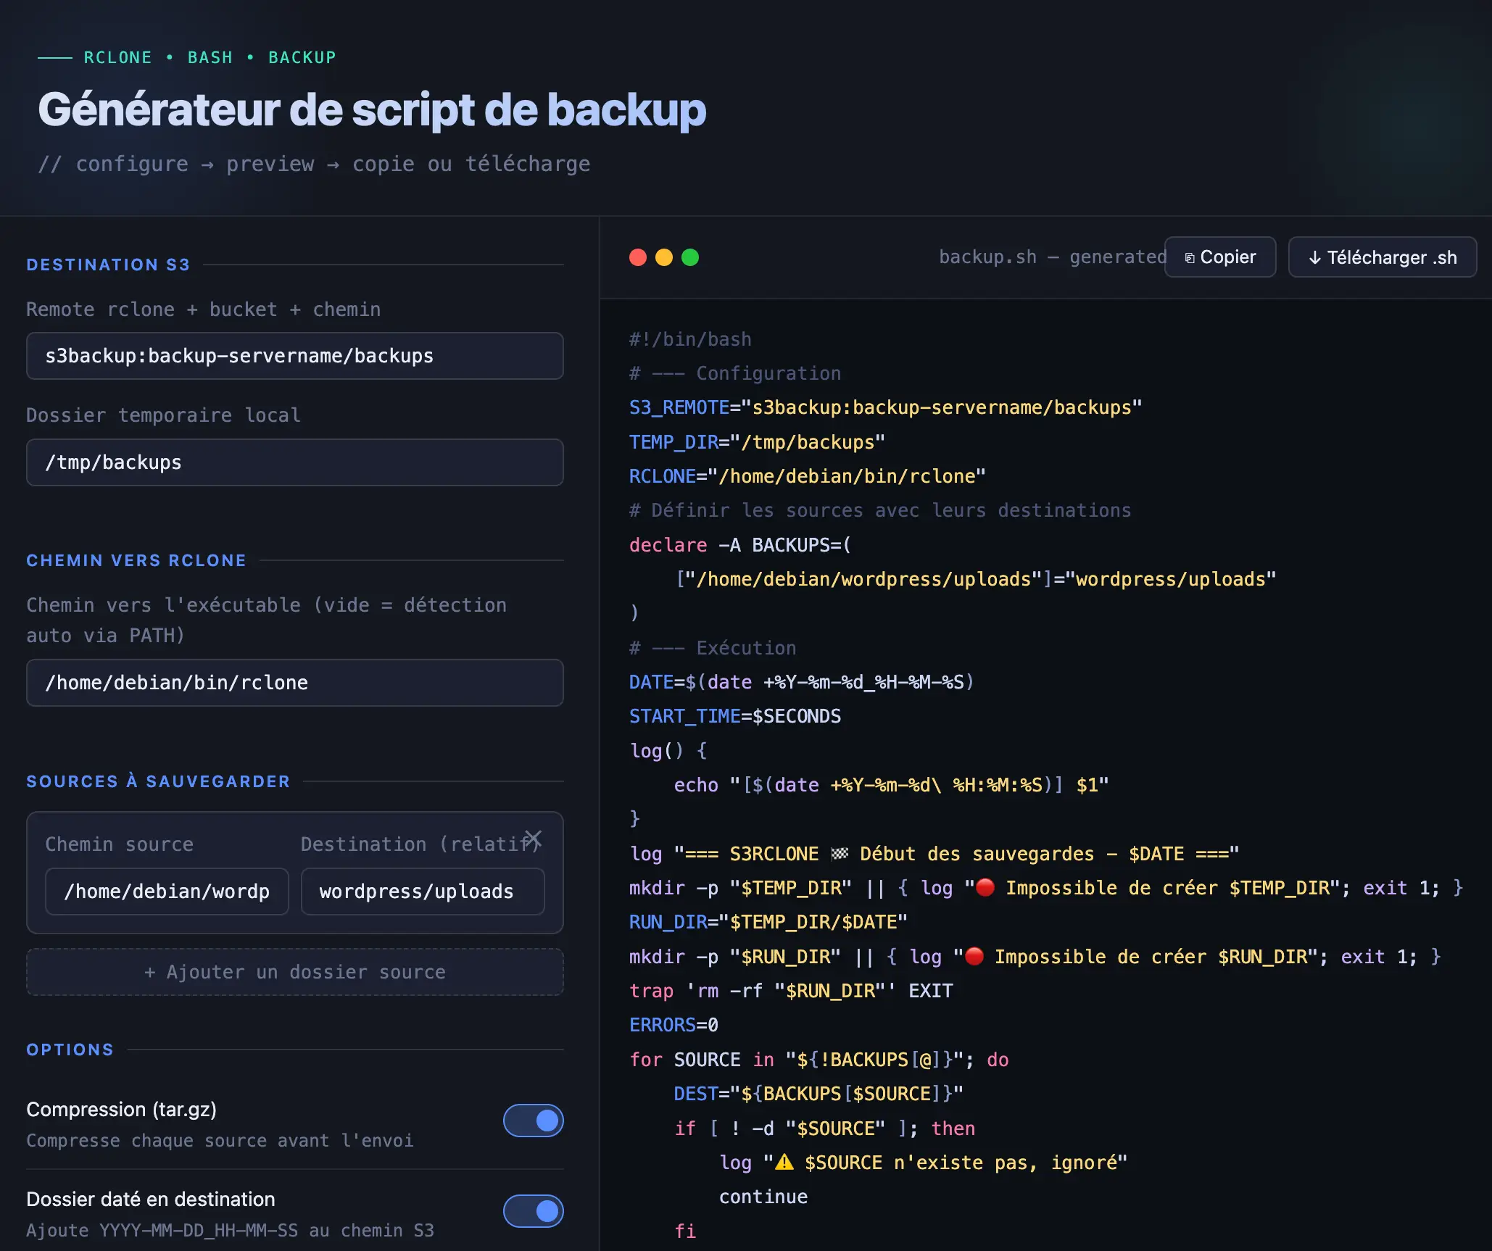Image resolution: width=1492 pixels, height=1251 pixels.
Task: Click the 'Compression (tar.gz)' label
Action: pos(121,1110)
